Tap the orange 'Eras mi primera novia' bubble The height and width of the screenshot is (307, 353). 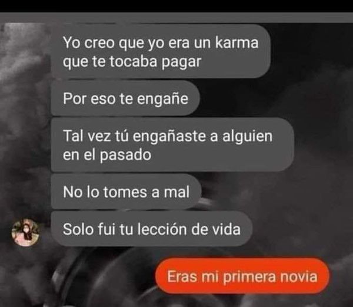pyautogui.click(x=242, y=276)
